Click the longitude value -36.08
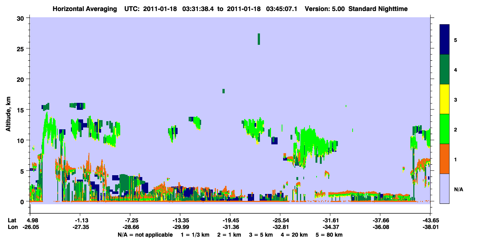 point(380,227)
